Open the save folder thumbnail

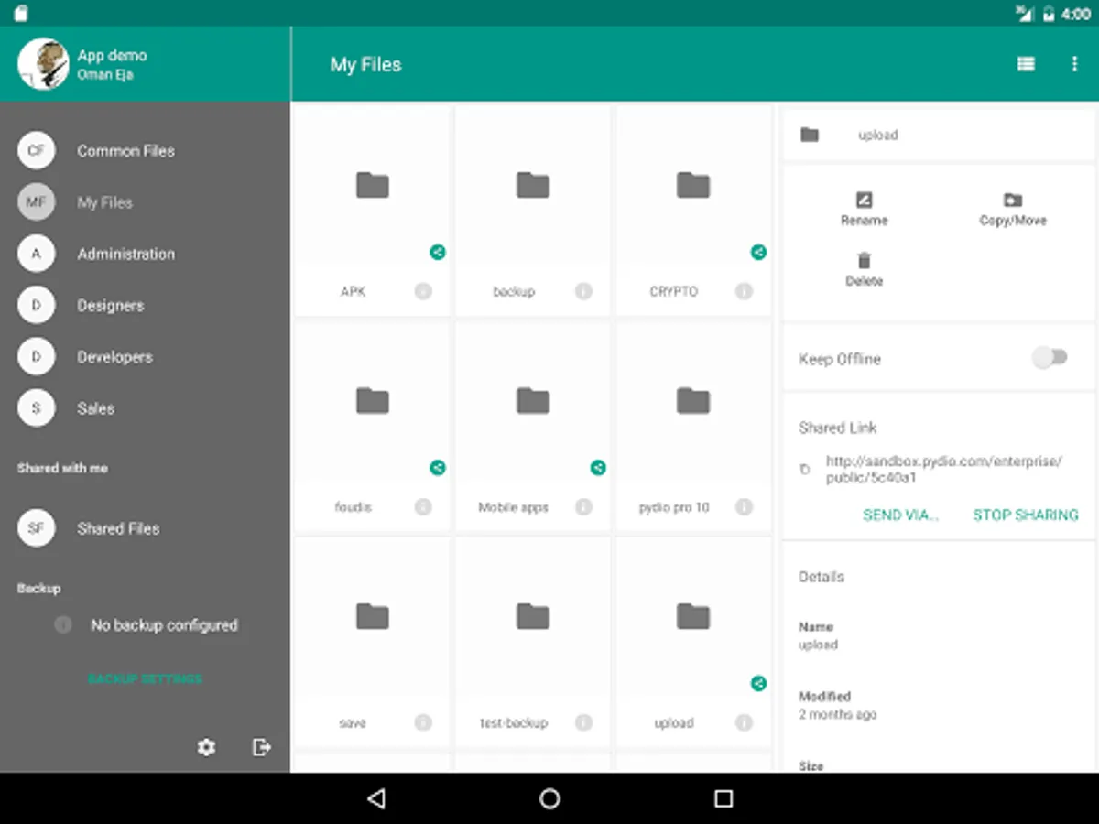(372, 617)
